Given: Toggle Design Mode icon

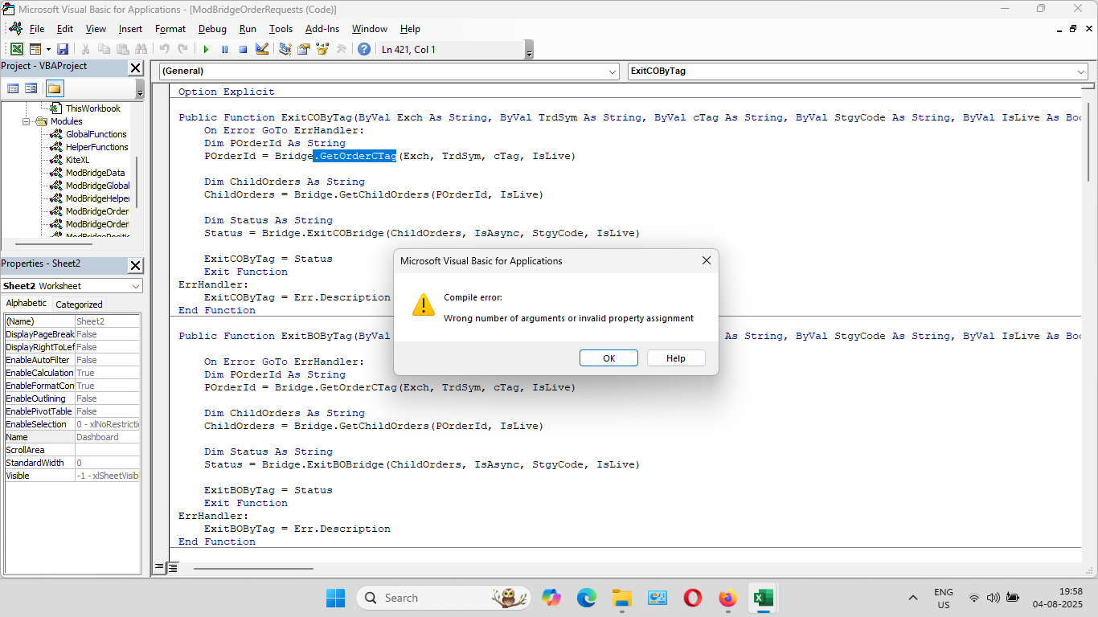Looking at the screenshot, I should (x=261, y=49).
